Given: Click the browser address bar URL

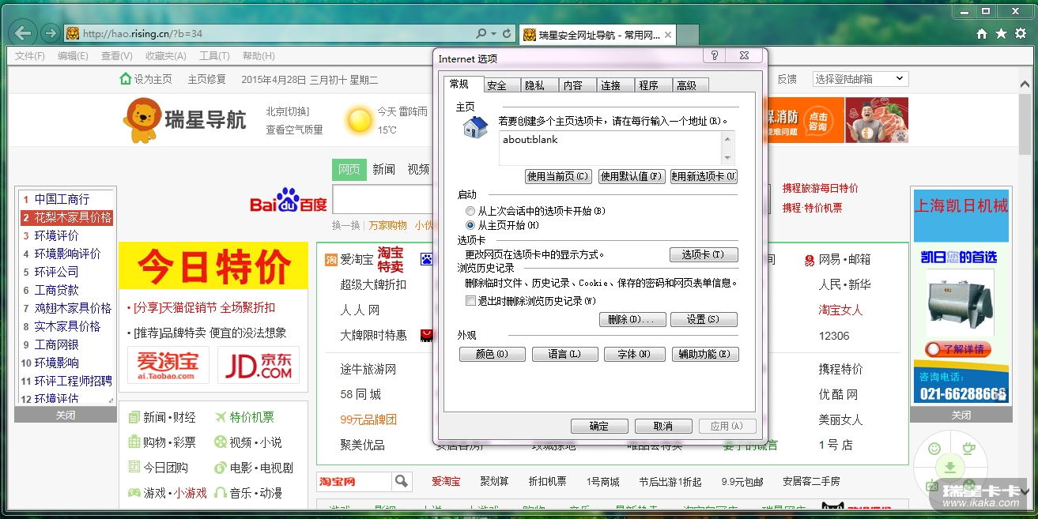Looking at the screenshot, I should click(142, 34).
